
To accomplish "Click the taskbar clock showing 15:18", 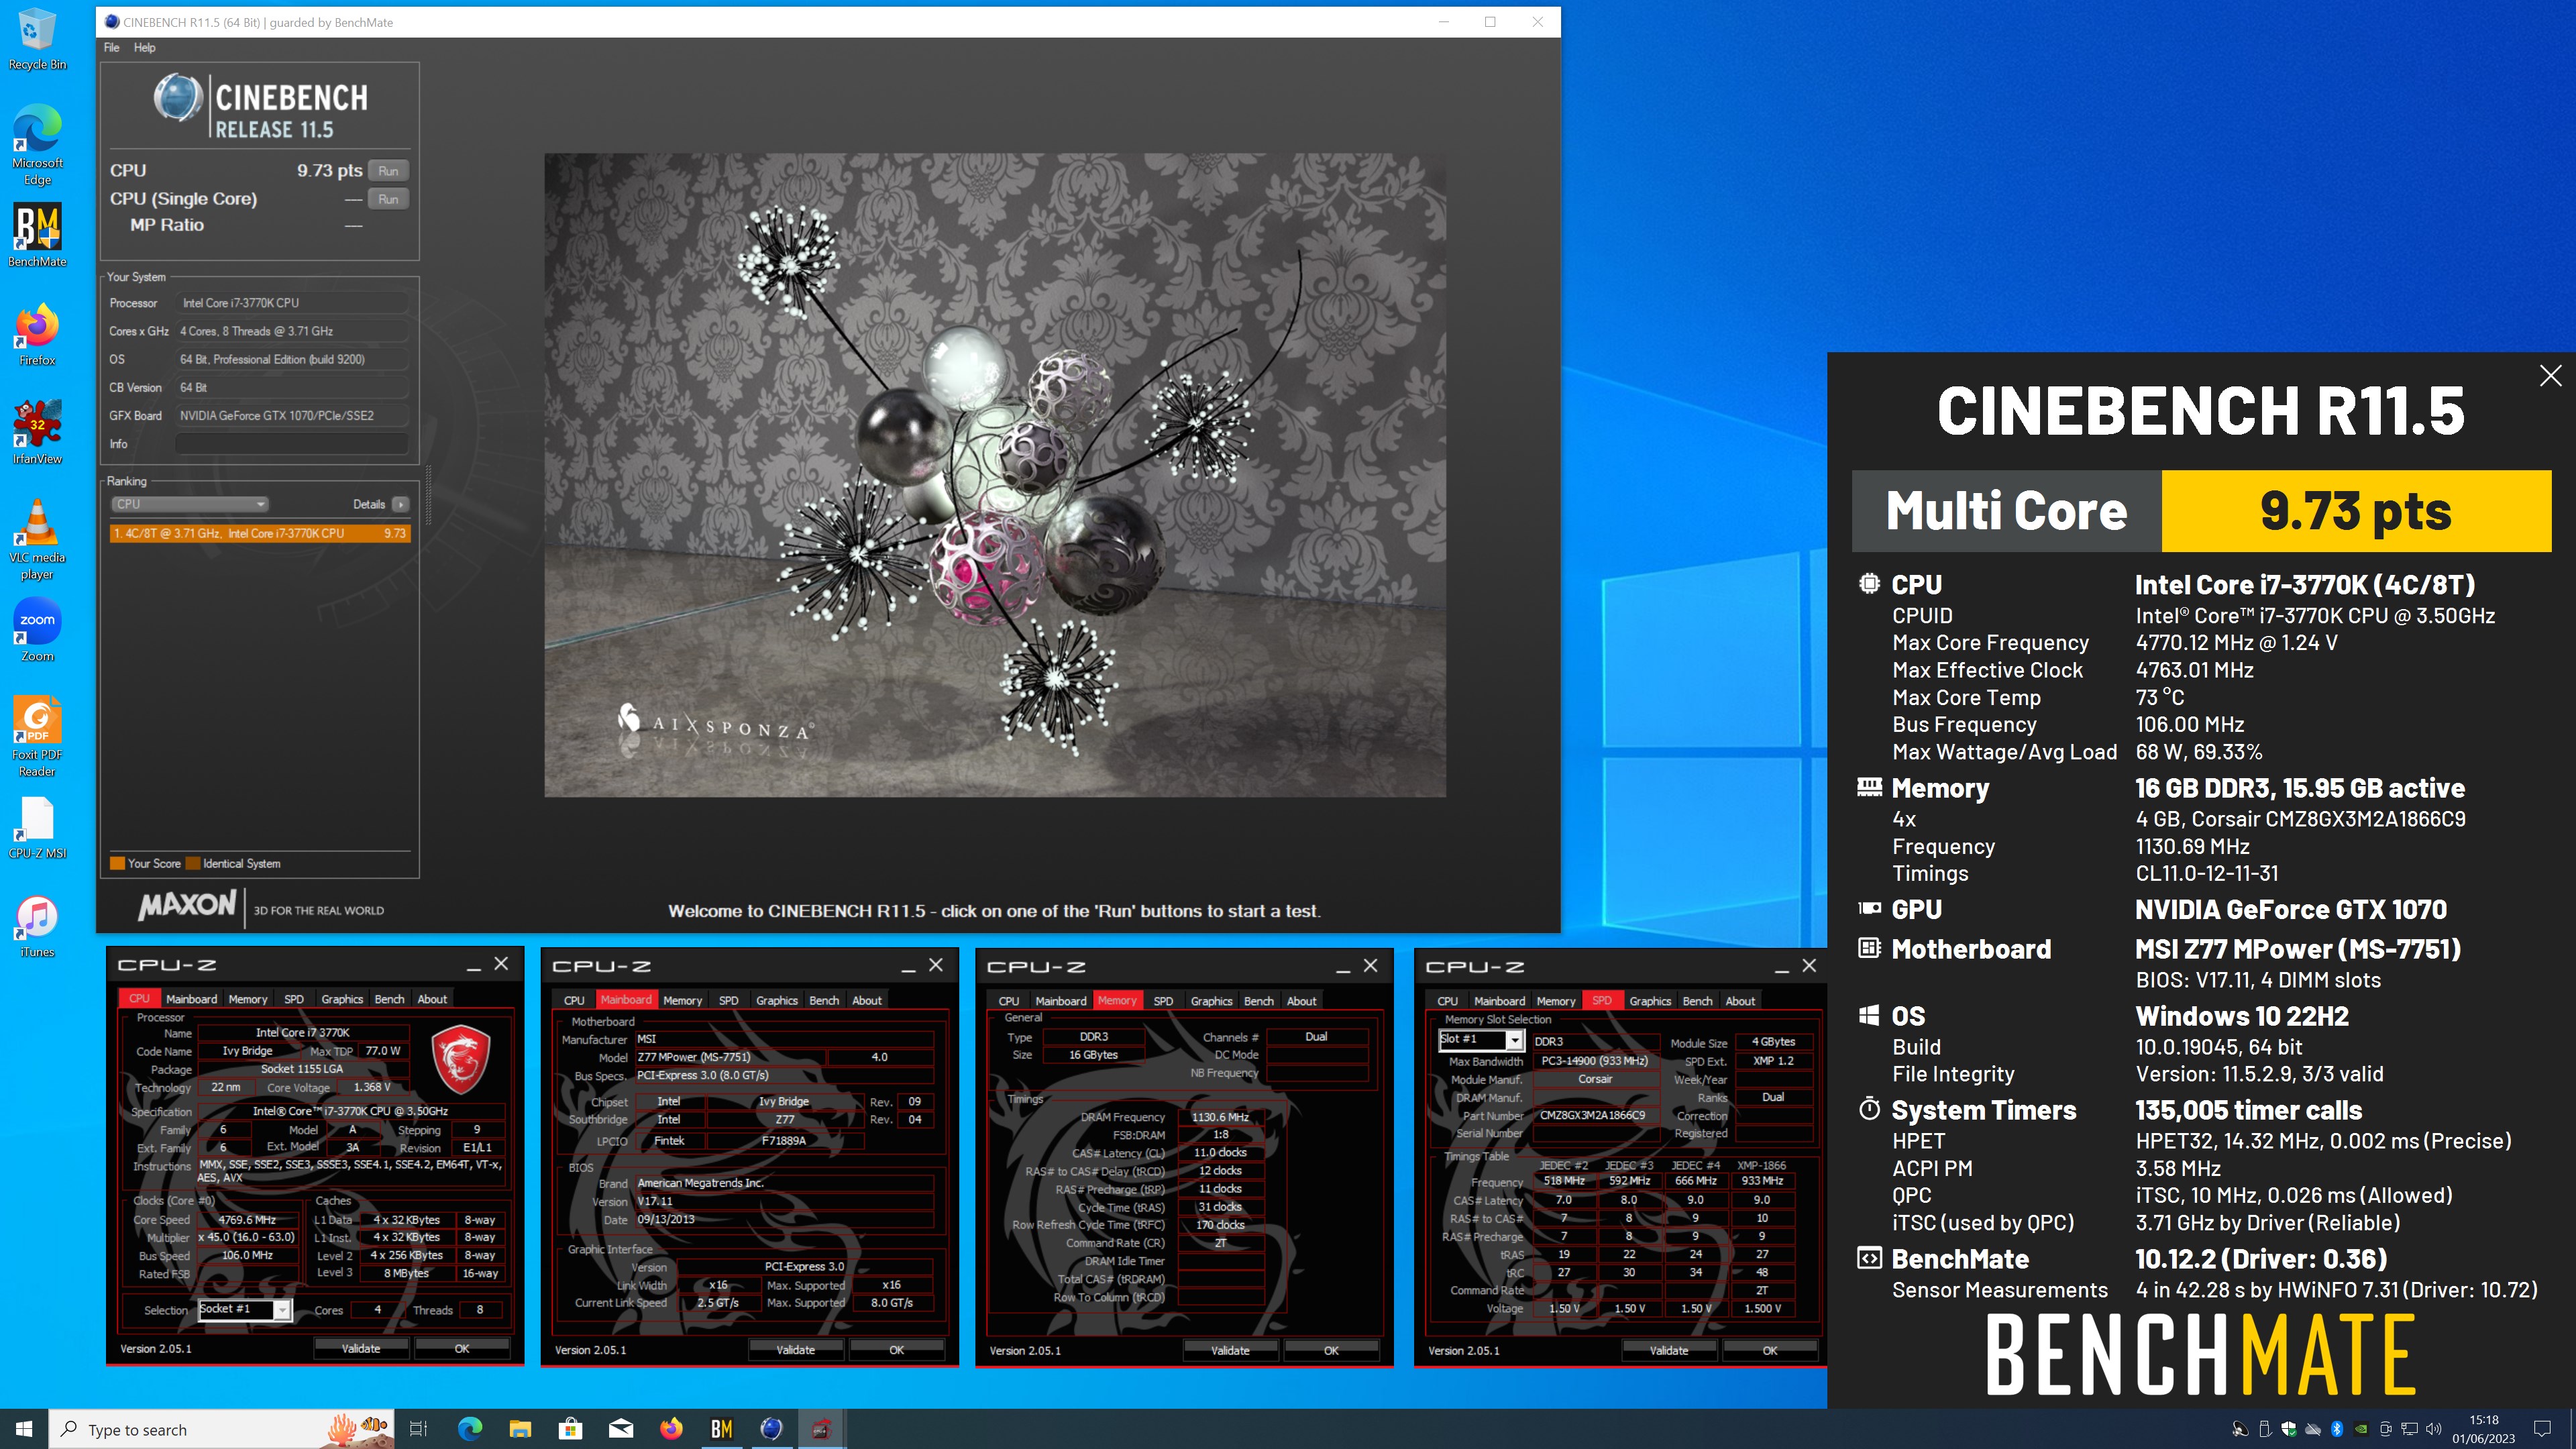I will (x=2483, y=1429).
